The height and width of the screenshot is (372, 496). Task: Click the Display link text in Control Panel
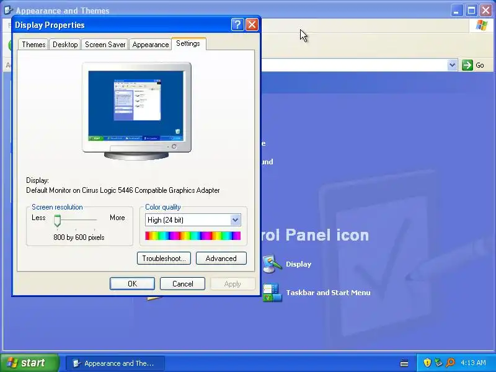tap(299, 264)
